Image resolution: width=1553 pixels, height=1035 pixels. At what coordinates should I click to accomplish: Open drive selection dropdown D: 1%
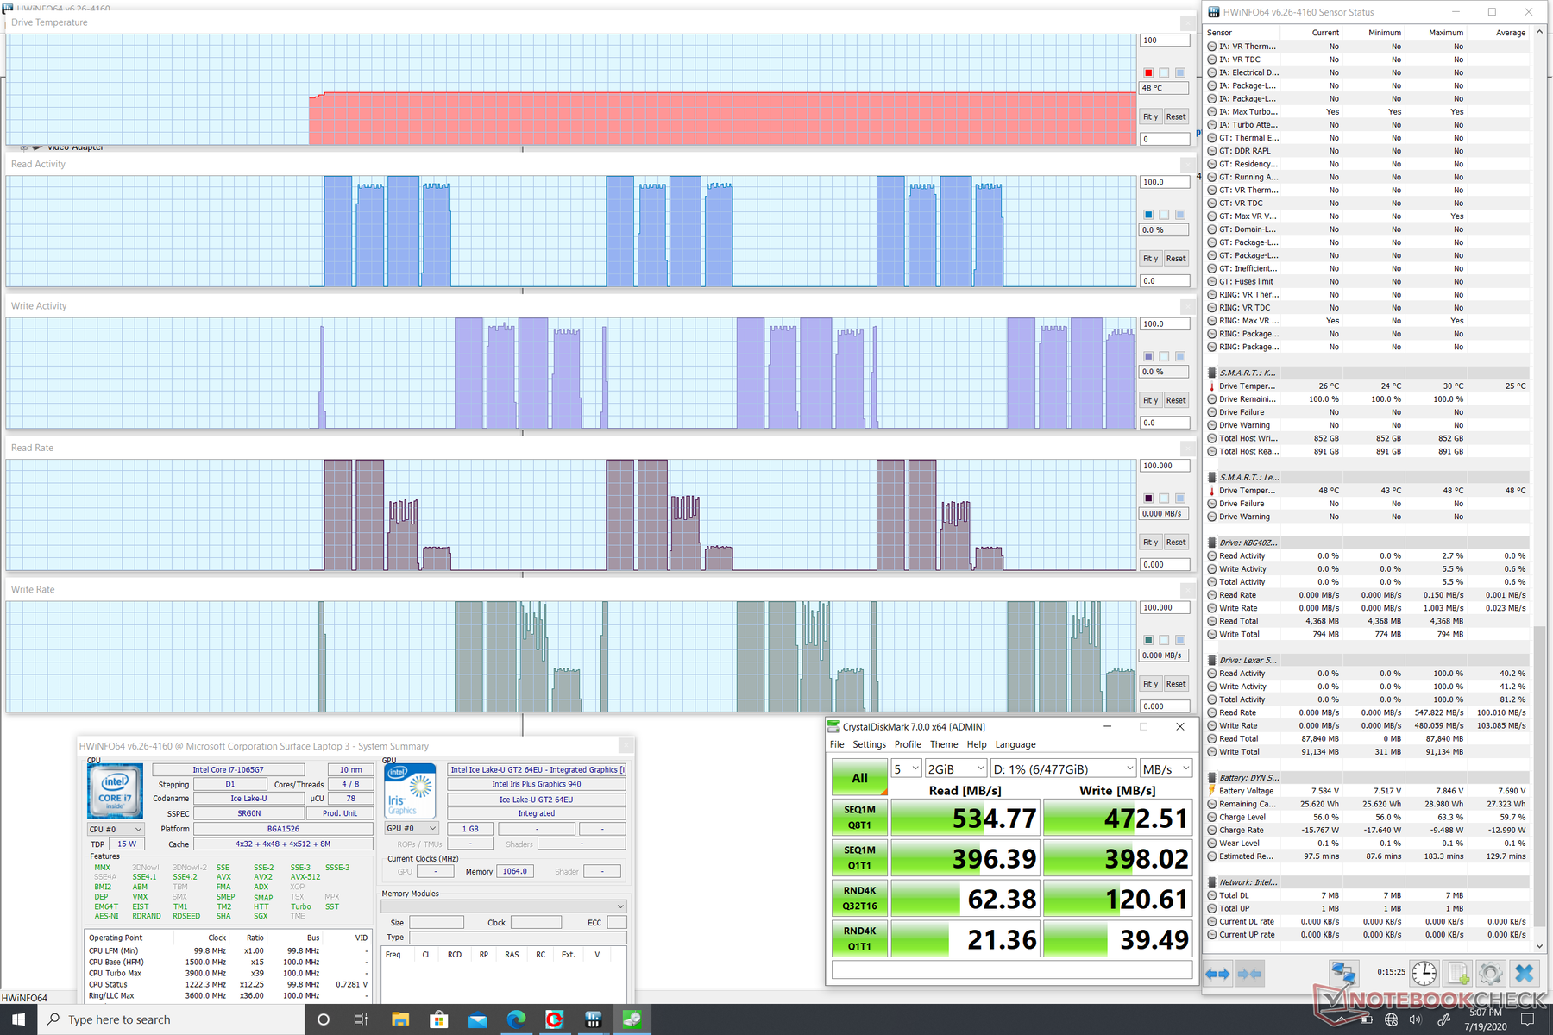1063,768
